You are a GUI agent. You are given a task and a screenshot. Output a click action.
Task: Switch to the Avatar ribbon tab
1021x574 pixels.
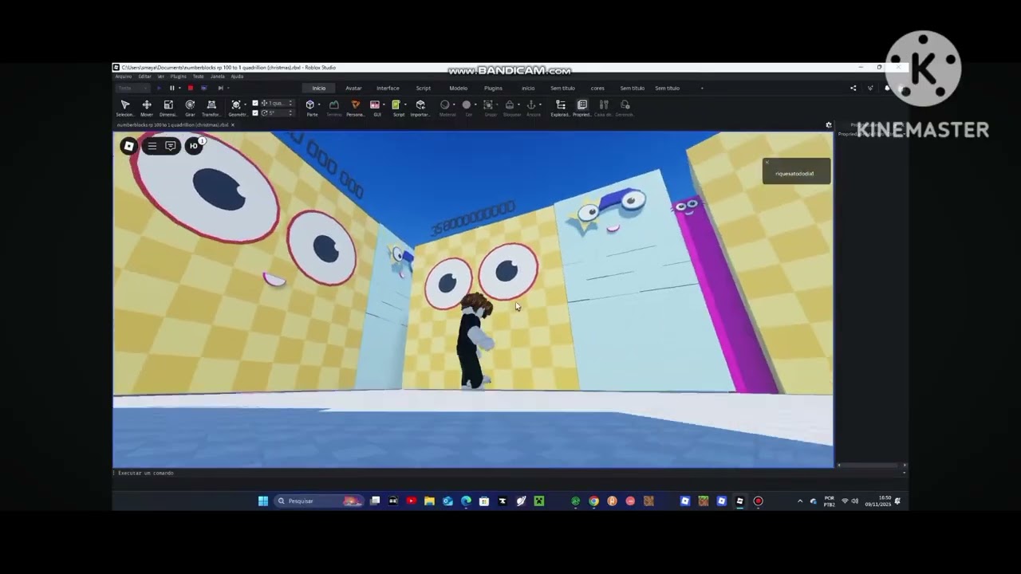(353, 88)
